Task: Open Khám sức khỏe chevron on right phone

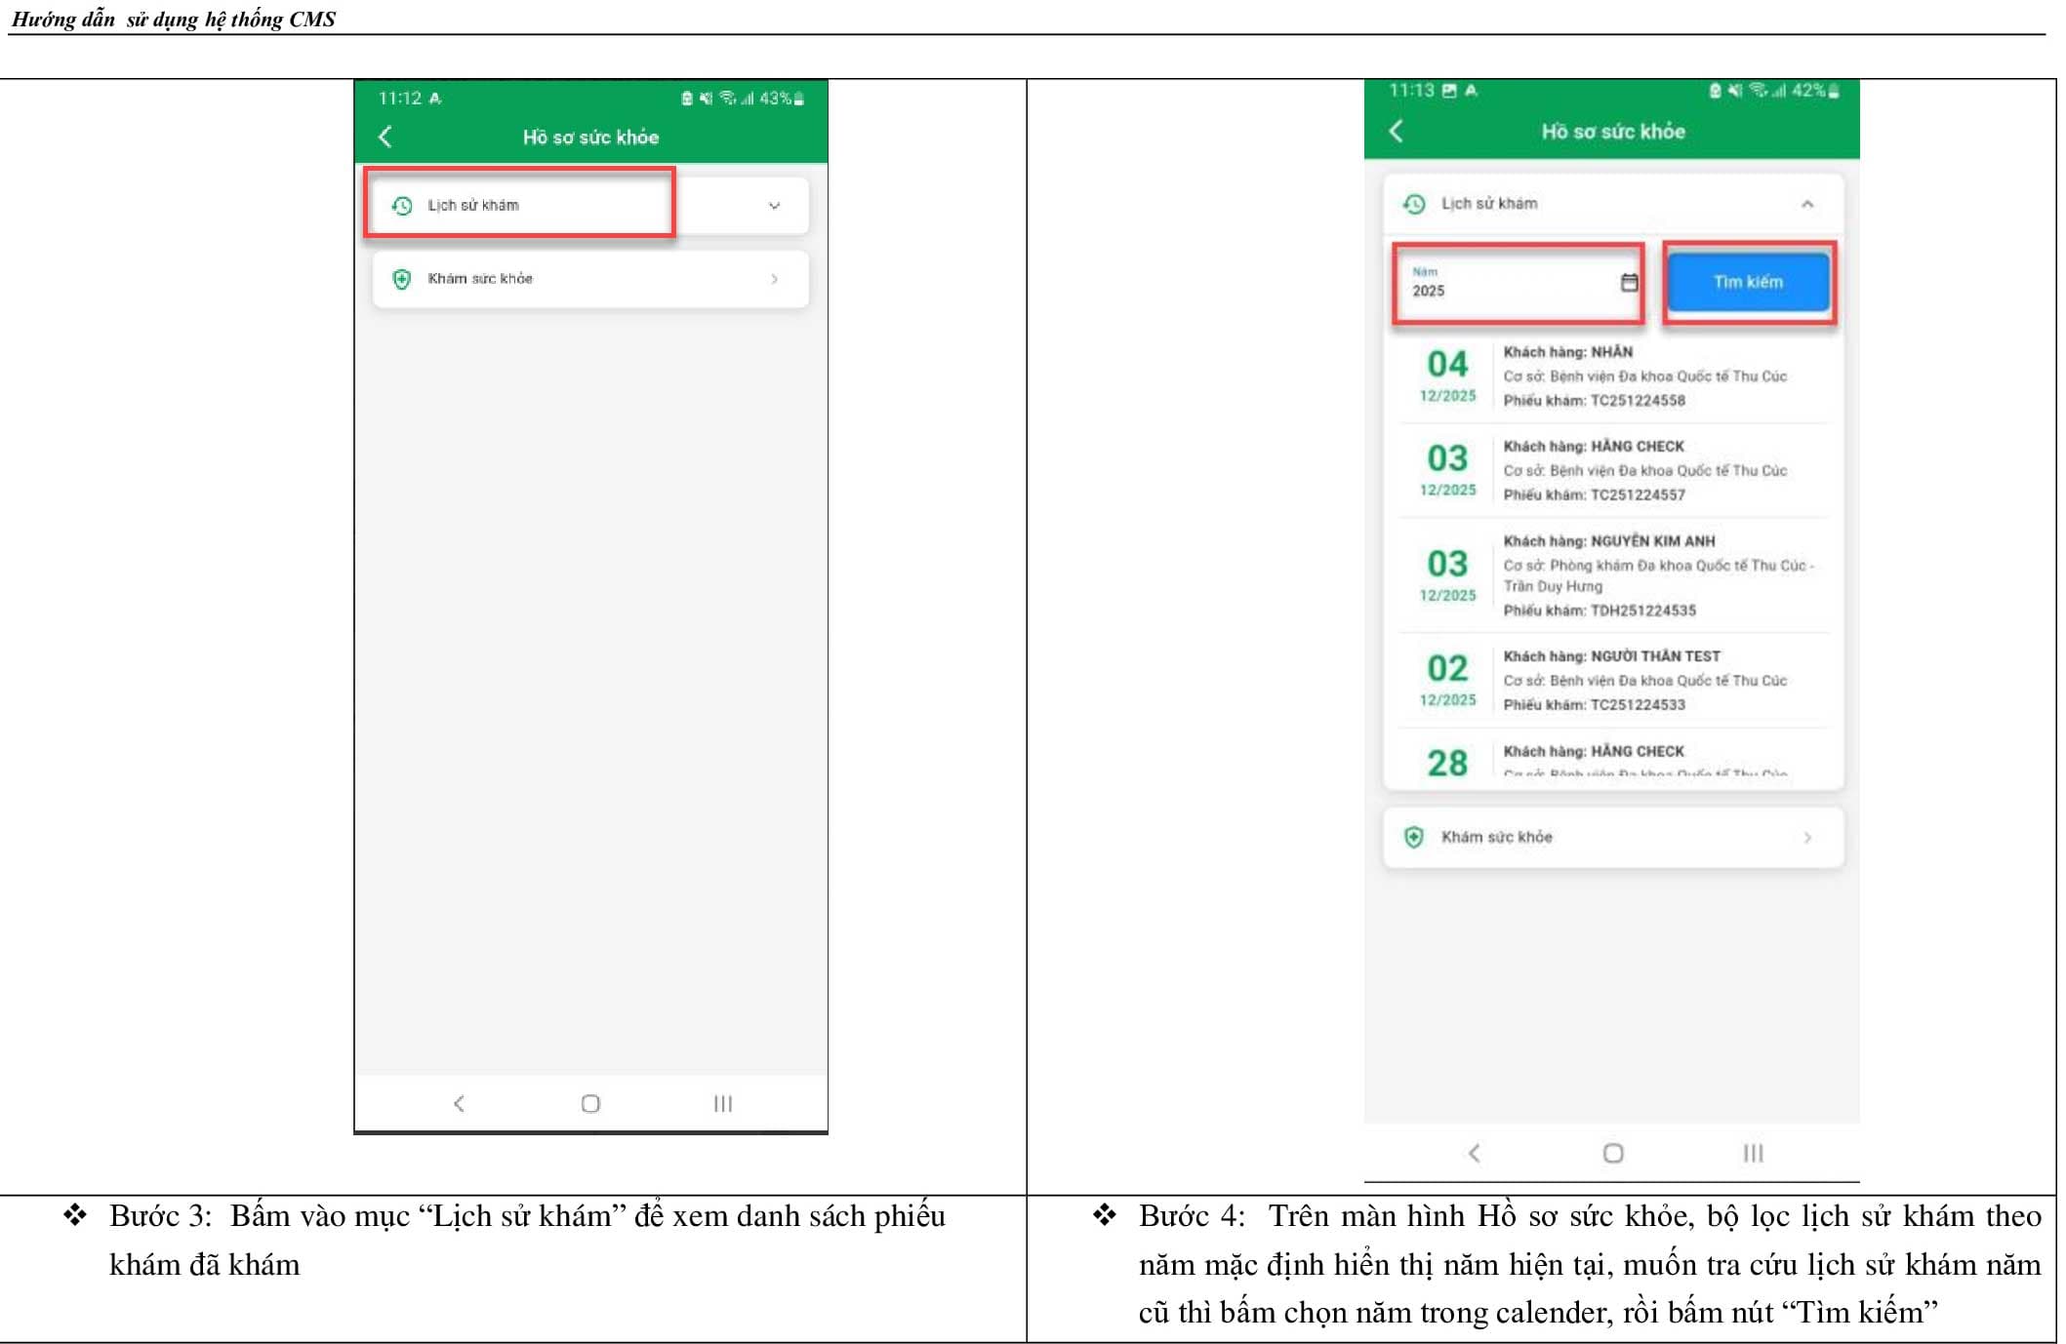Action: pos(1806,837)
